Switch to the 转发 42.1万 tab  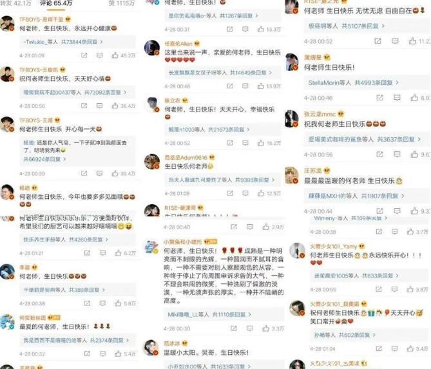coord(15,3)
